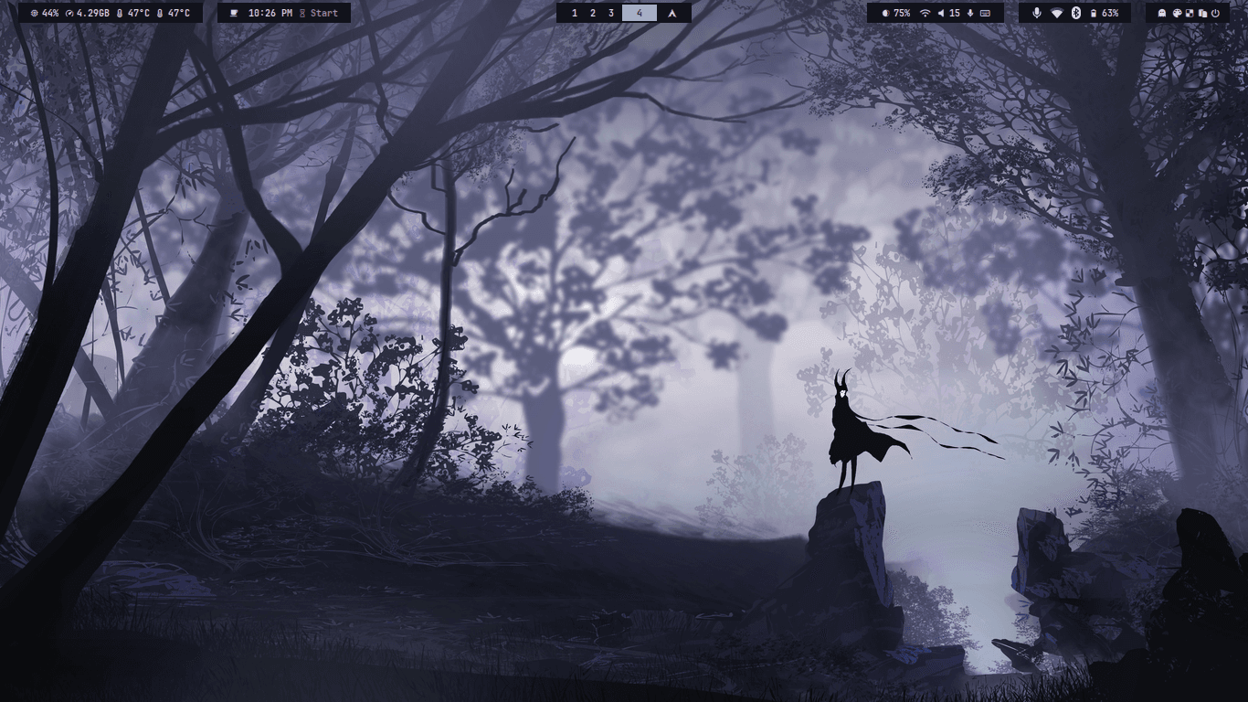Start the hourglass timer
The width and height of the screenshot is (1248, 702).
tap(319, 13)
